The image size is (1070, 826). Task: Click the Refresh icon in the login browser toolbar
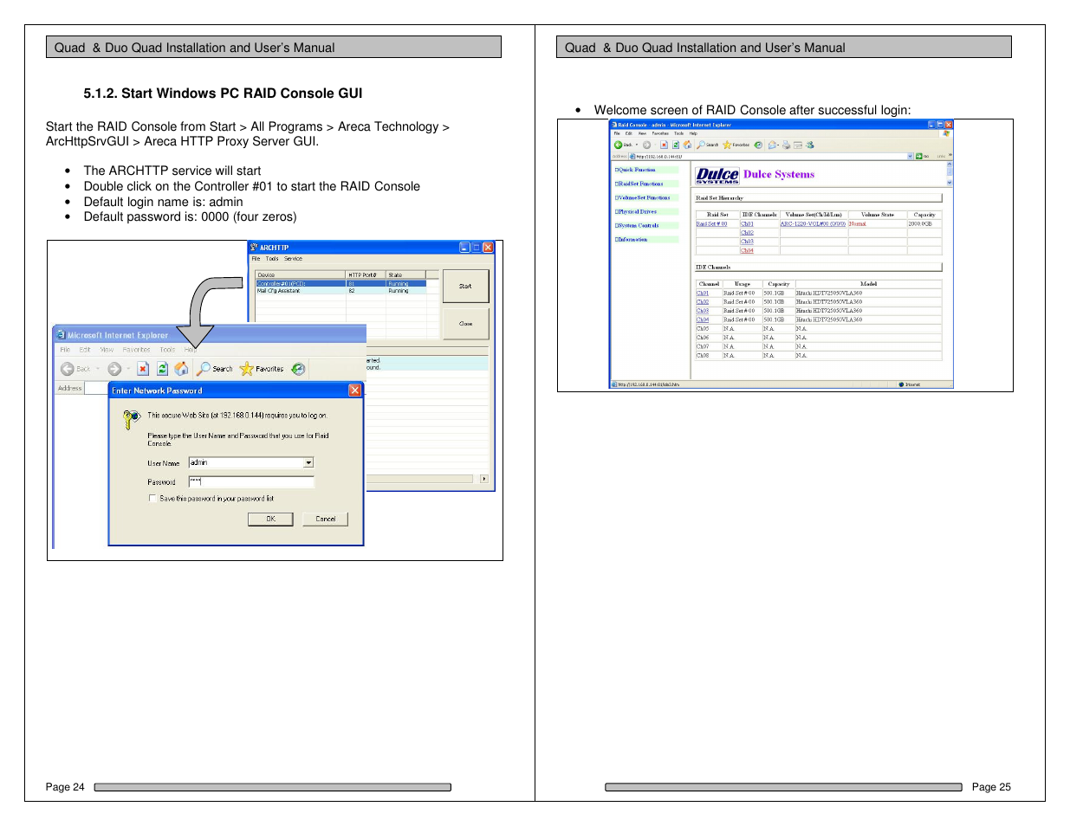click(162, 369)
